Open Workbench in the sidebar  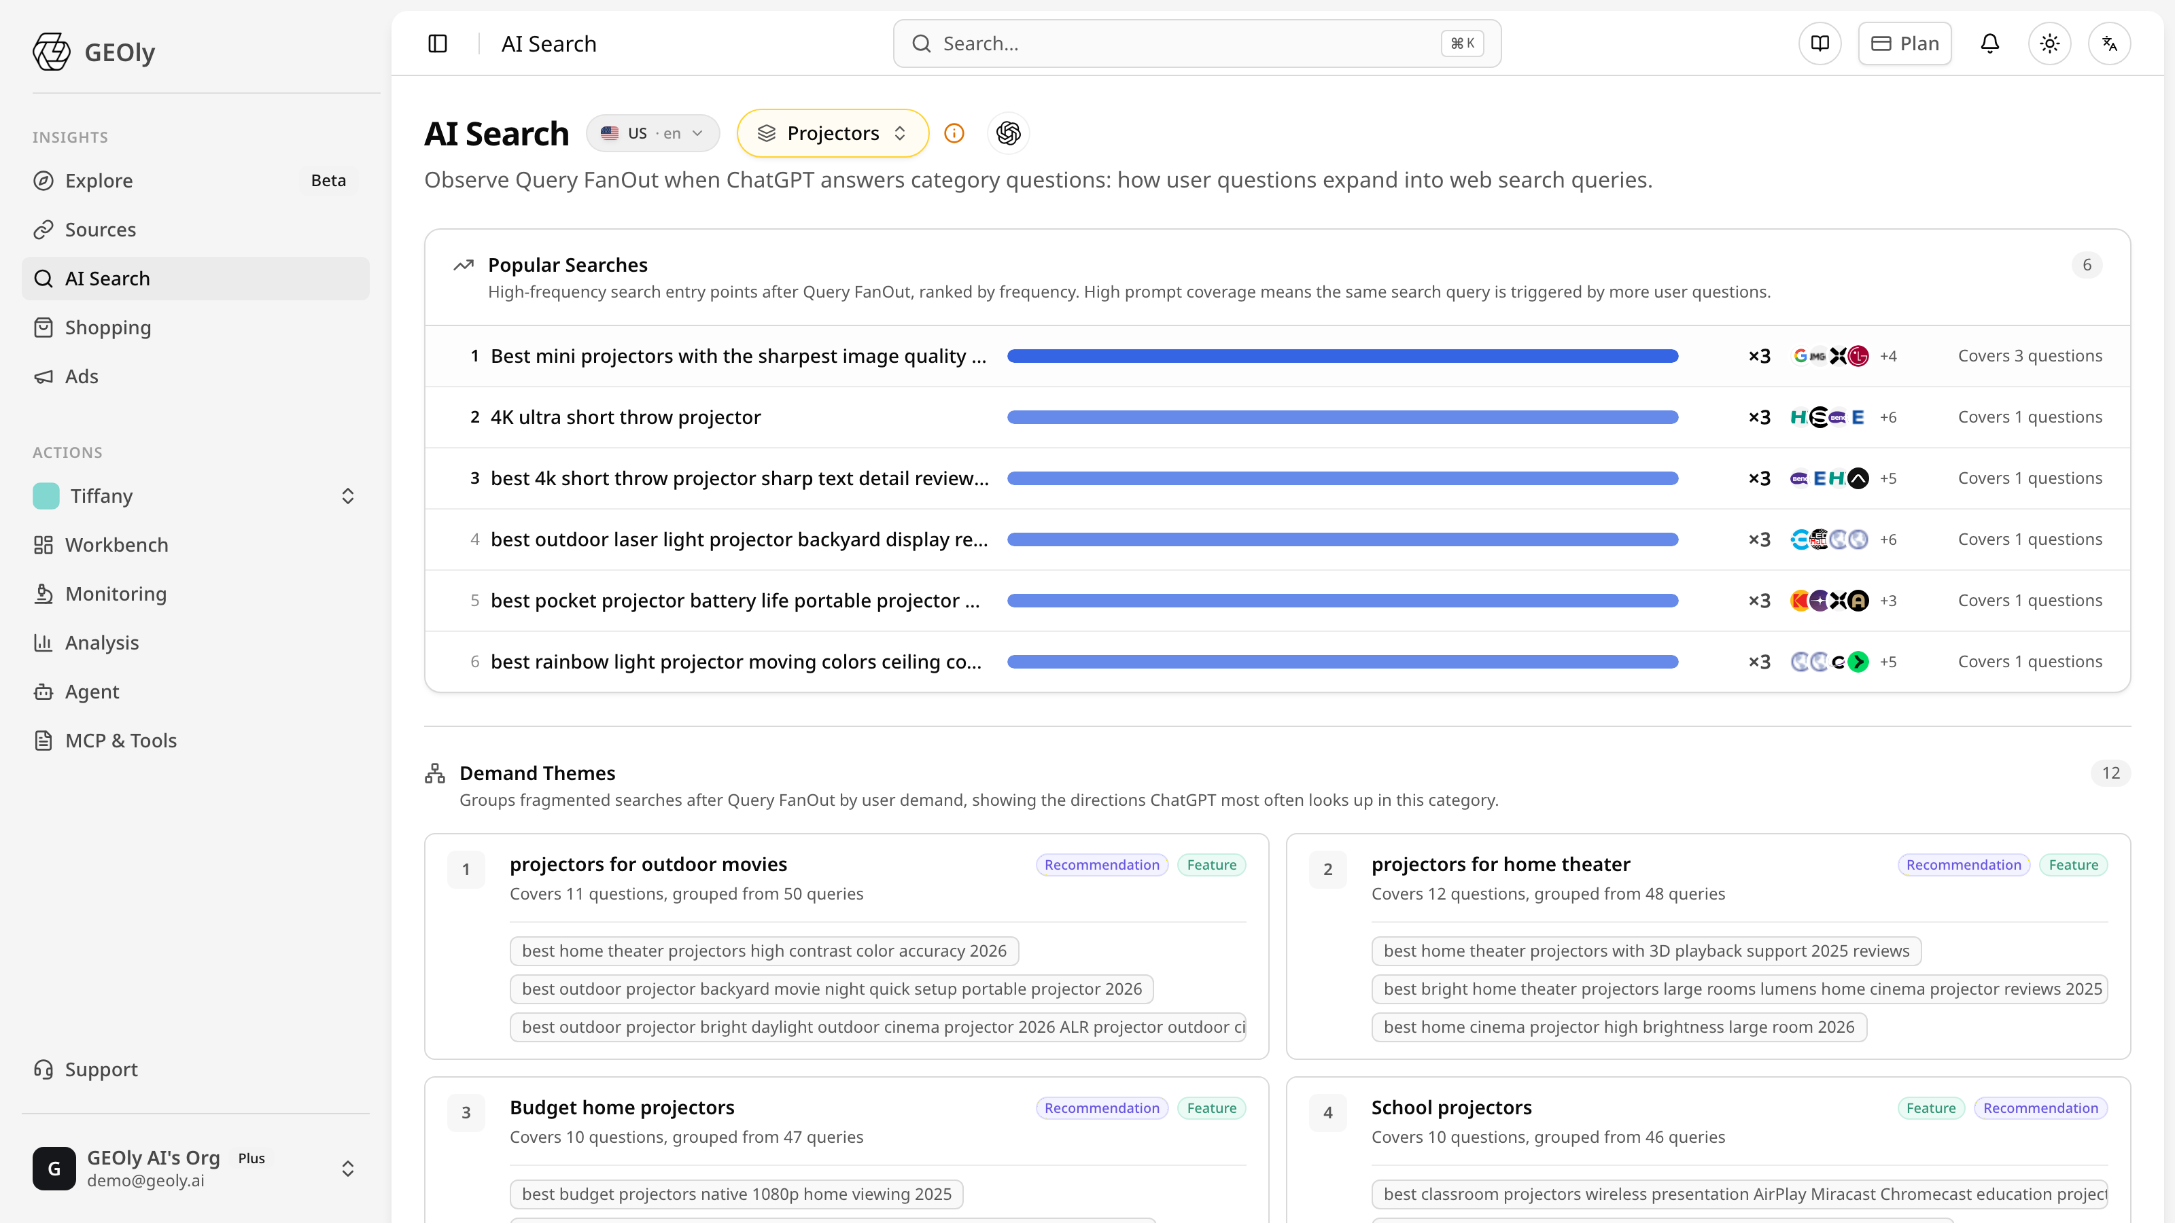point(195,545)
